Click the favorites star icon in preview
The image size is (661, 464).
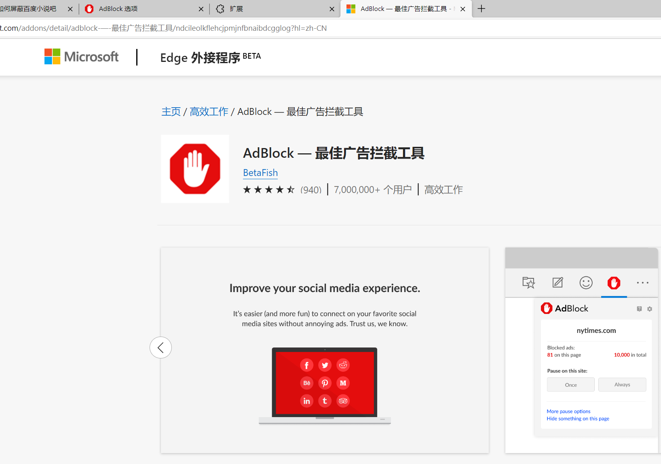(528, 282)
